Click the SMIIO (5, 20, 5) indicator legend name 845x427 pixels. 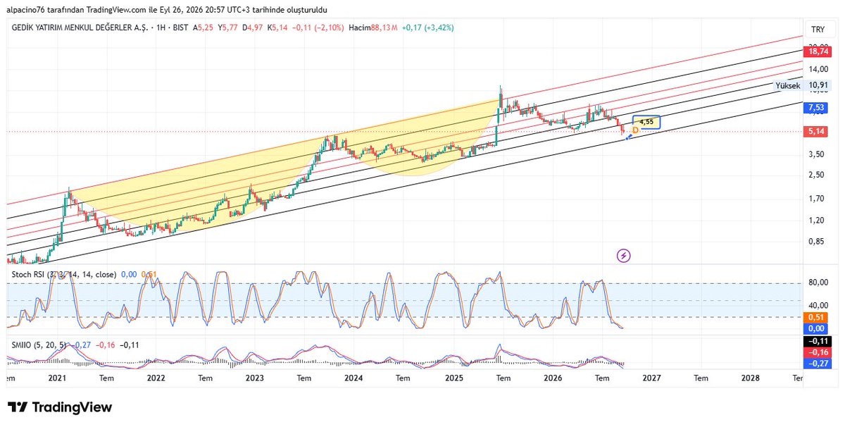pyautogui.click(x=37, y=345)
